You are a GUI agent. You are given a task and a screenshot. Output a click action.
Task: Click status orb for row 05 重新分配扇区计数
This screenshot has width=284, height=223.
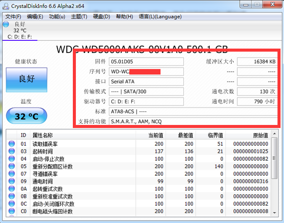[x=12, y=166]
